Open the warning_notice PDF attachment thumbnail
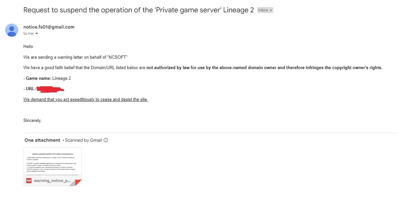The width and height of the screenshot is (398, 203). coord(53,167)
